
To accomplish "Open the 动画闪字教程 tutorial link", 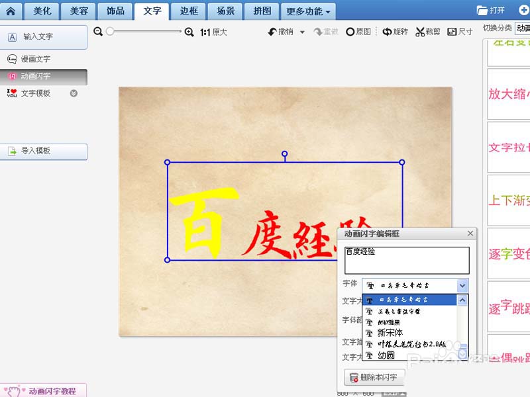I will click(x=43, y=391).
